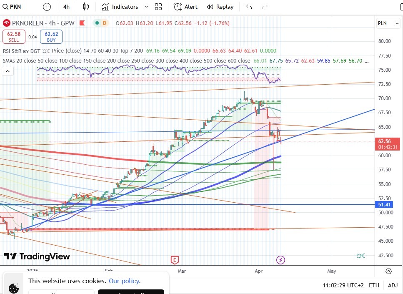Viewport: 403px width, 294px height.
Task: Open the cookies Our policy link
Action: tap(125, 281)
